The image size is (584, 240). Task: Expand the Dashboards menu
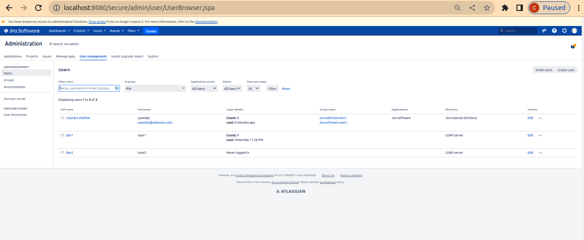(x=59, y=31)
